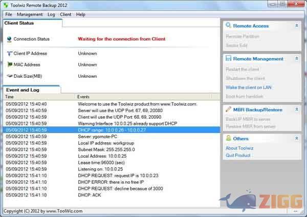Select the 'Local Address: 10.0.0.25' row
The height and width of the screenshot is (217, 307).
coord(112,156)
